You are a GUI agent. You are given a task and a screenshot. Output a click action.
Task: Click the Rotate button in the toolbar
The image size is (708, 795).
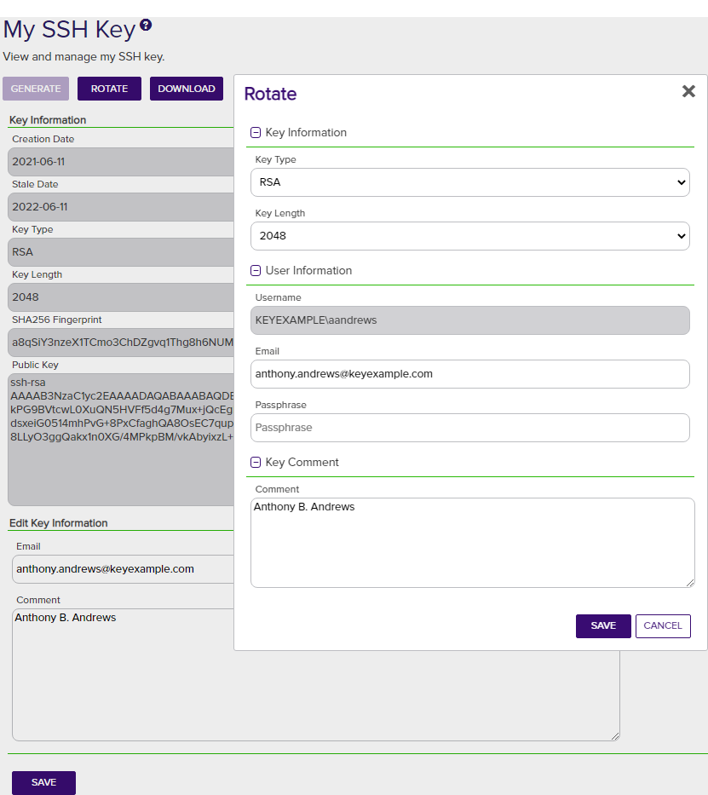[x=109, y=89]
